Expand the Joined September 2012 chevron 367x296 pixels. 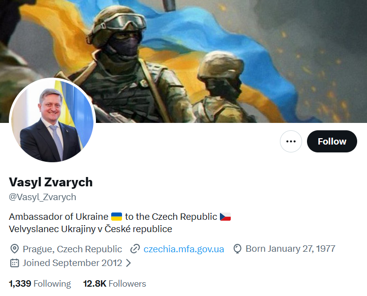point(128,263)
